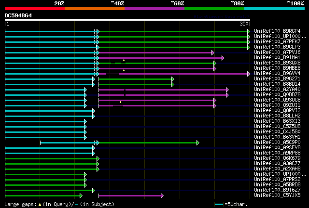Click the UniRef100_B8LLH2 label
The height and width of the screenshot is (208, 309).
tap(277, 116)
